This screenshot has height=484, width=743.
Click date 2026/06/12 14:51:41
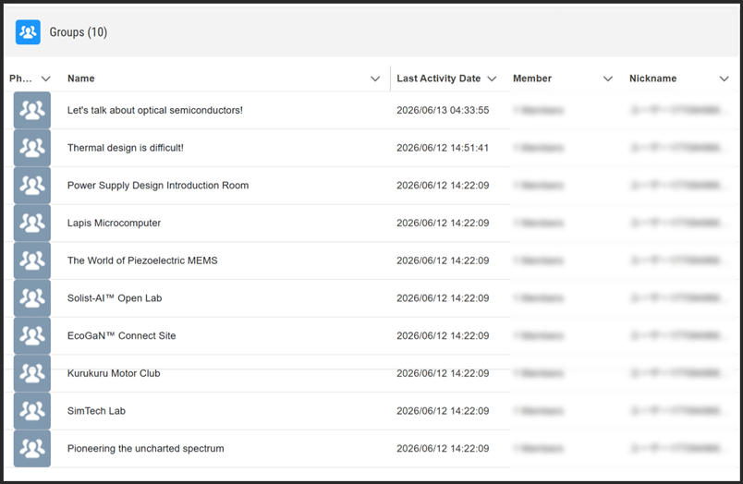tap(443, 148)
